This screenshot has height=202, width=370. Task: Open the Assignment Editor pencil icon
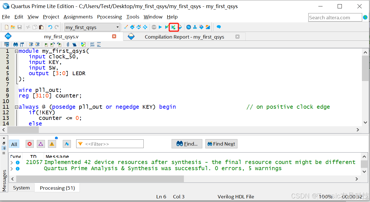126,27
